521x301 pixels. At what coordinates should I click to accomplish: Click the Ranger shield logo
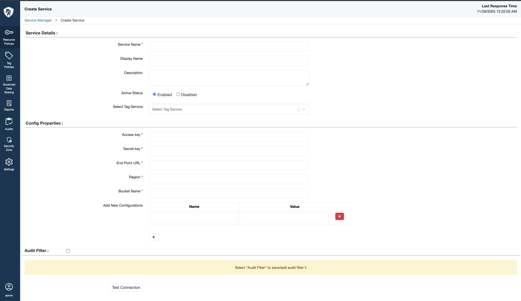(9, 12)
